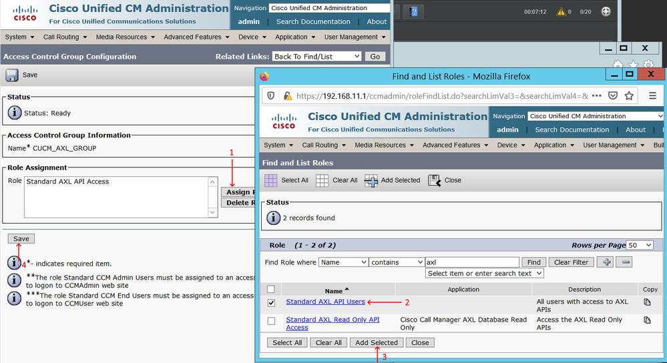
Task: Open Firefox hamburger menu
Action: click(x=652, y=96)
